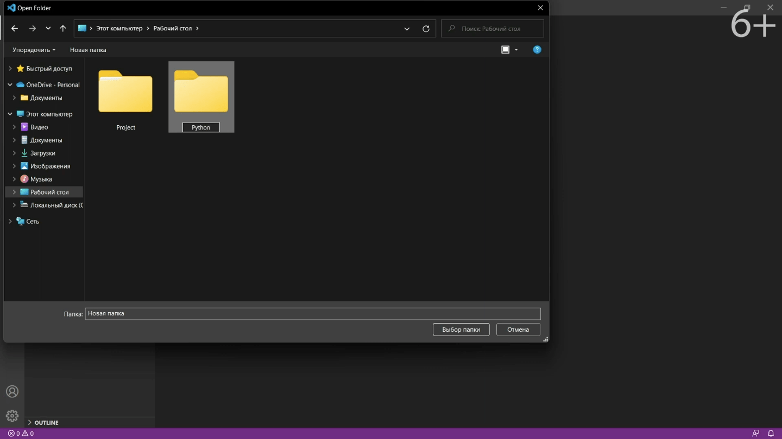Open OneDrive Документы folder in the tree
This screenshot has height=439, width=782.
point(46,98)
